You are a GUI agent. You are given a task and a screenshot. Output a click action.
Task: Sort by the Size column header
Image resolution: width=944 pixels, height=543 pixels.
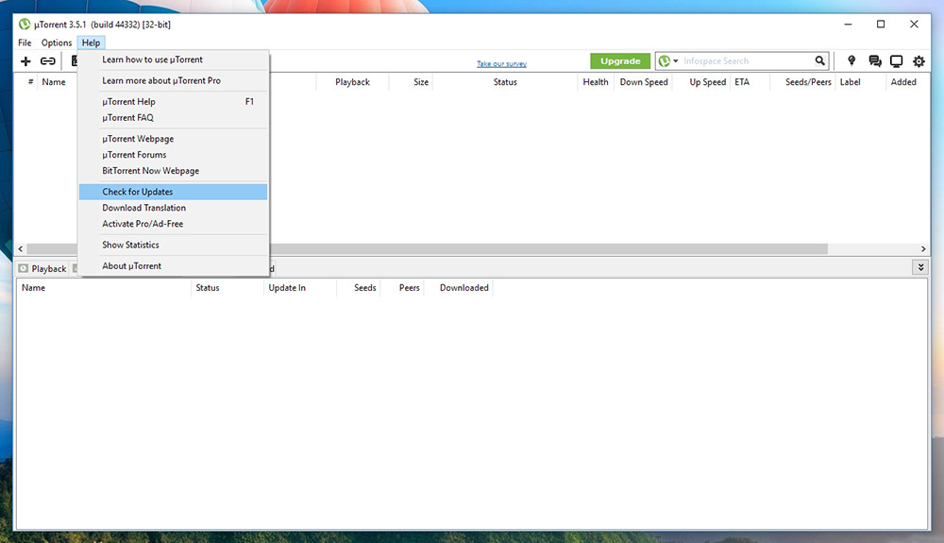tap(421, 82)
